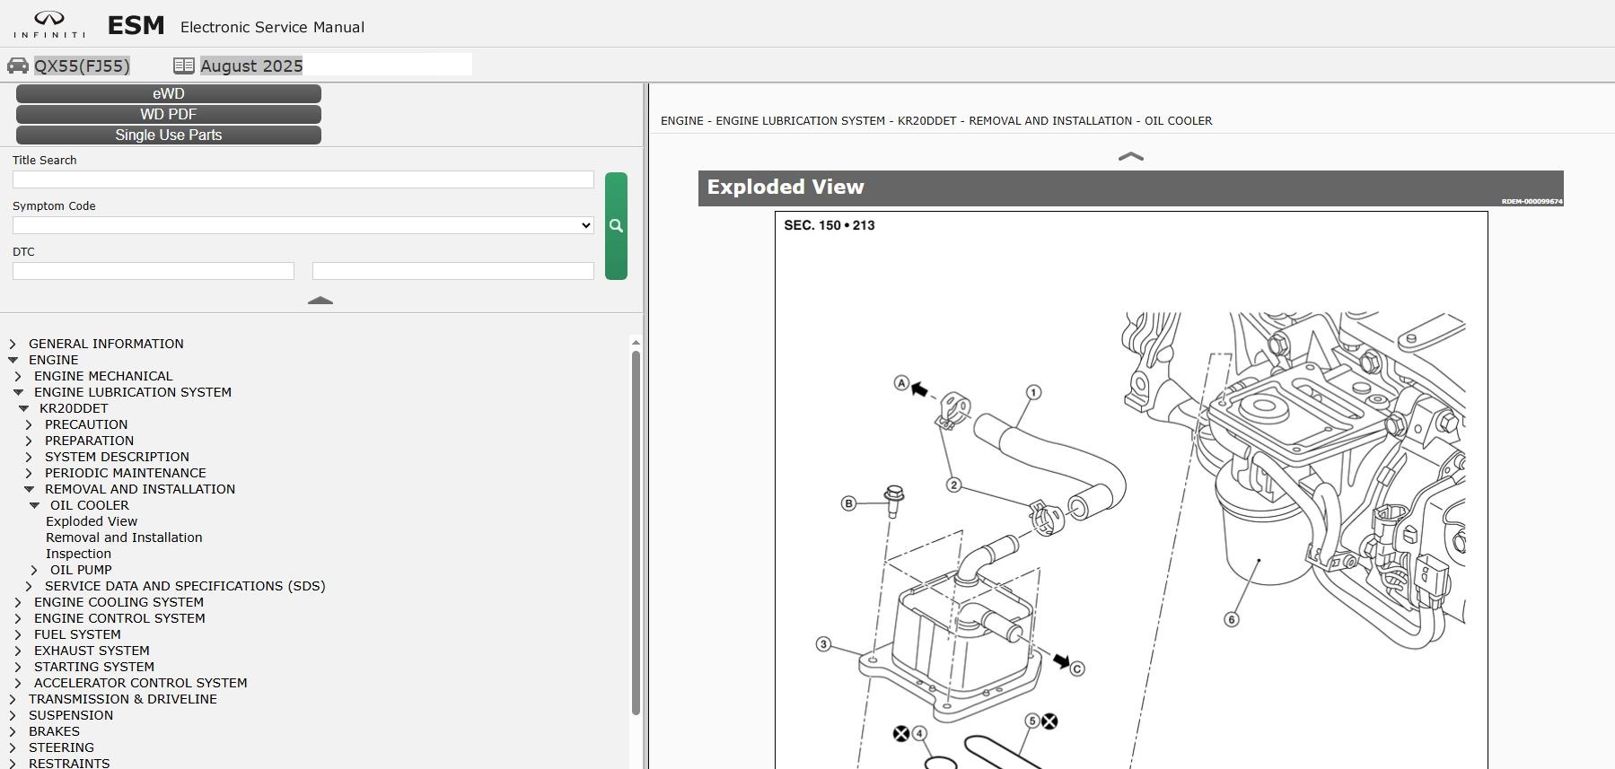This screenshot has height=769, width=1615.
Task: Collapse REMOVAL AND INSTALLATION node arrow
Action: click(x=29, y=489)
